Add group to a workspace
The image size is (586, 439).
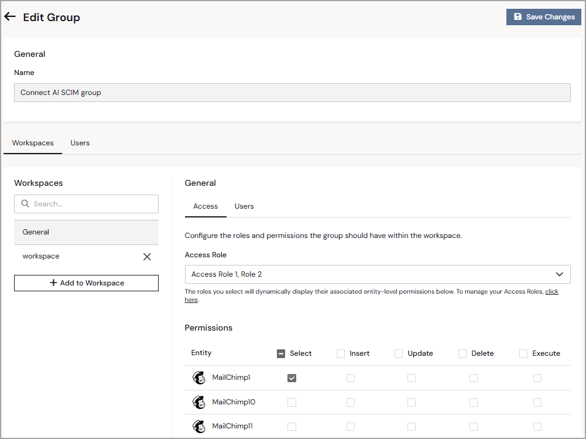point(86,283)
